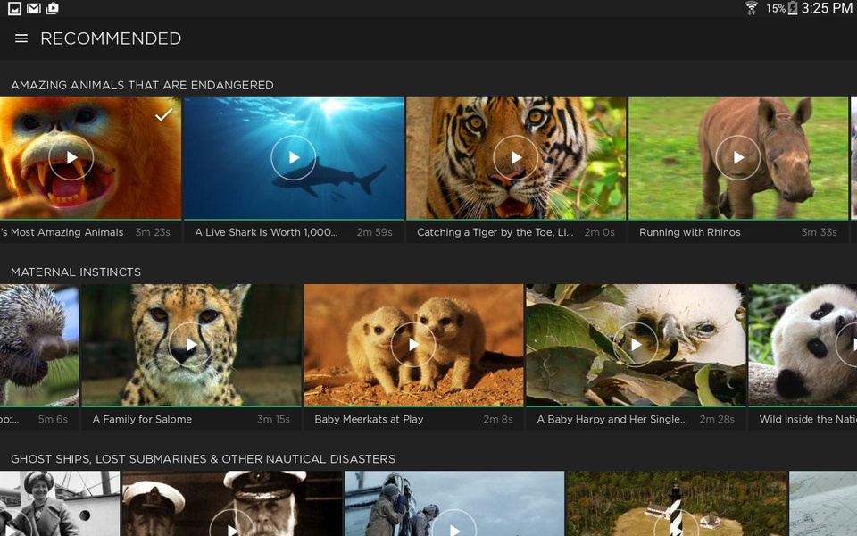Tap the Gmail notification icon
Image resolution: width=857 pixels, height=536 pixels.
(34, 8)
